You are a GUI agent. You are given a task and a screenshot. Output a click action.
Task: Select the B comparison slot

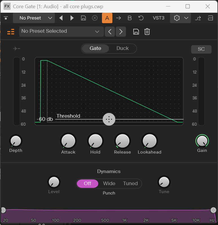pos(130,18)
